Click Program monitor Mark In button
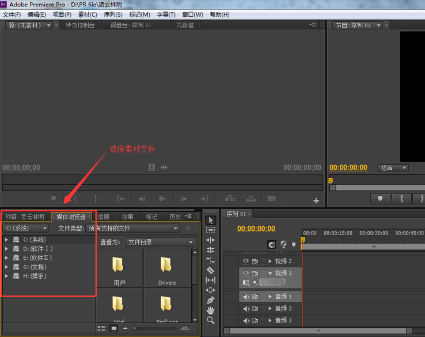Screen dimensions: 425x337 [401, 199]
